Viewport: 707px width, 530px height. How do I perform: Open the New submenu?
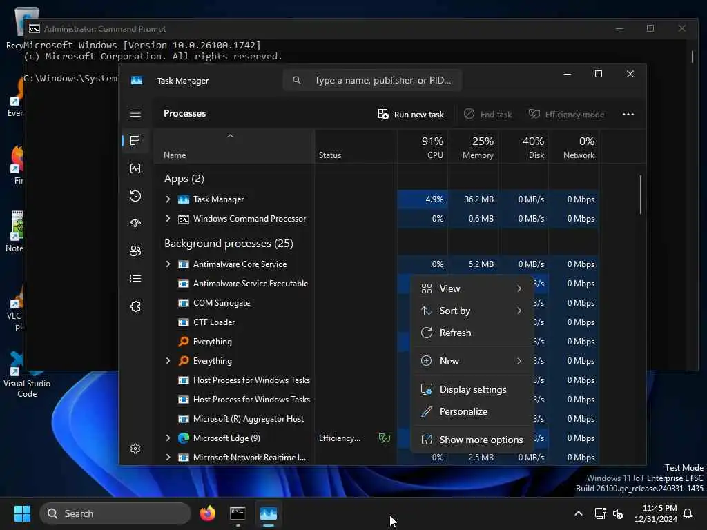(472, 361)
